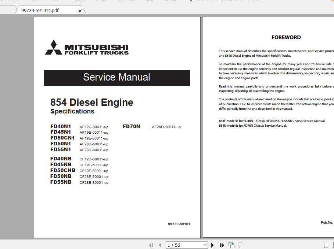The image size is (334, 249).
Task: Click the model name "FD40NB"
Action: click(x=61, y=159)
